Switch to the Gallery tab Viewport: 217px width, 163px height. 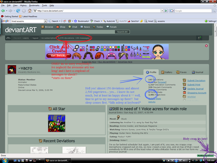point(167,72)
